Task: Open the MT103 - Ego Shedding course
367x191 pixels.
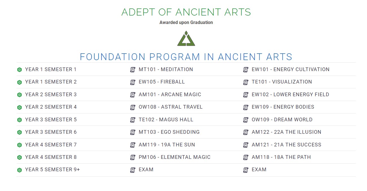Action: point(169,132)
